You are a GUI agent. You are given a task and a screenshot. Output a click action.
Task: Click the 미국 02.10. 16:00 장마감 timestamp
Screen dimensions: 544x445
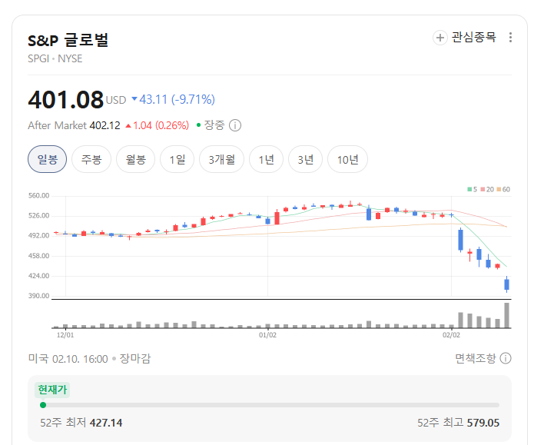click(89, 359)
